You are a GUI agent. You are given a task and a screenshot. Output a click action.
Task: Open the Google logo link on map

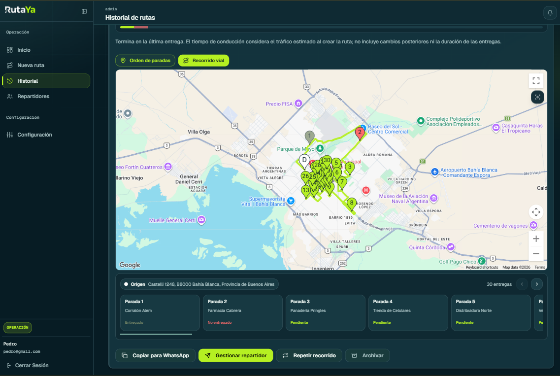coord(130,265)
